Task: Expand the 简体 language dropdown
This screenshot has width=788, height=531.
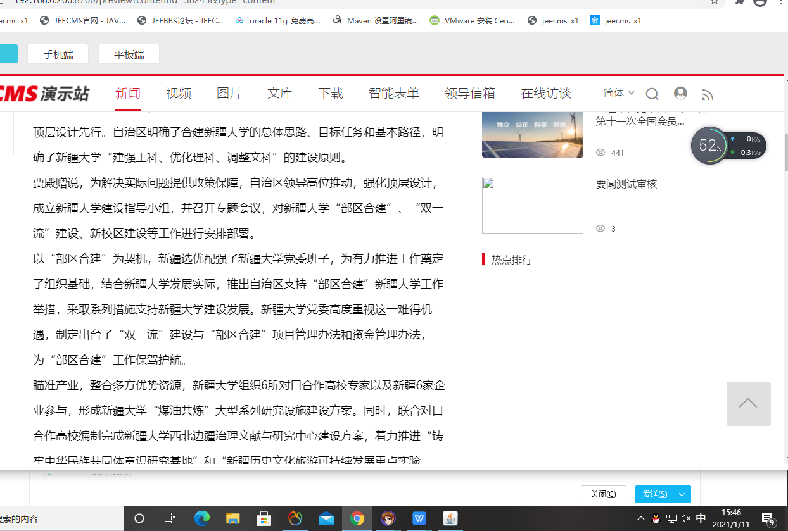Action: pos(618,93)
